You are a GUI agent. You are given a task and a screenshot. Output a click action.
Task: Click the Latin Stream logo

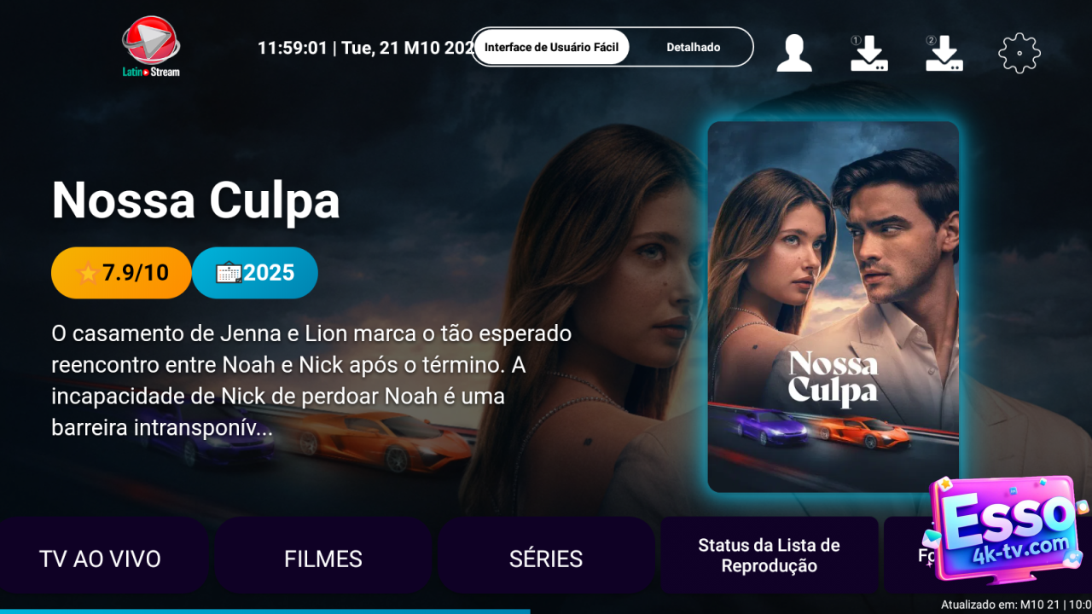click(x=151, y=47)
